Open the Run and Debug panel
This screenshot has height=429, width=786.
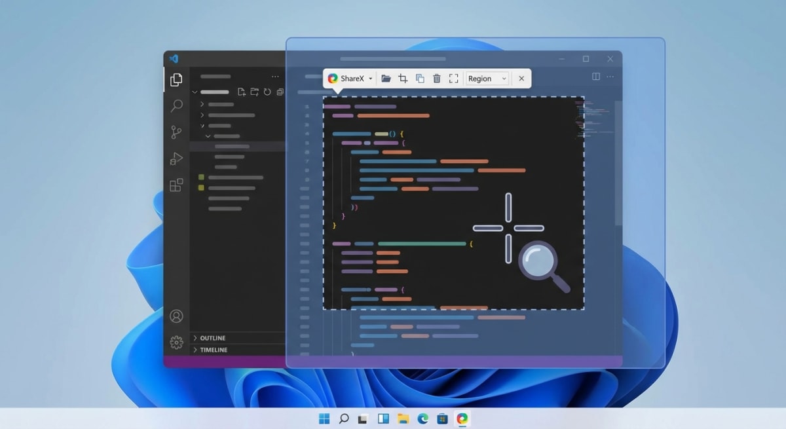(x=175, y=159)
